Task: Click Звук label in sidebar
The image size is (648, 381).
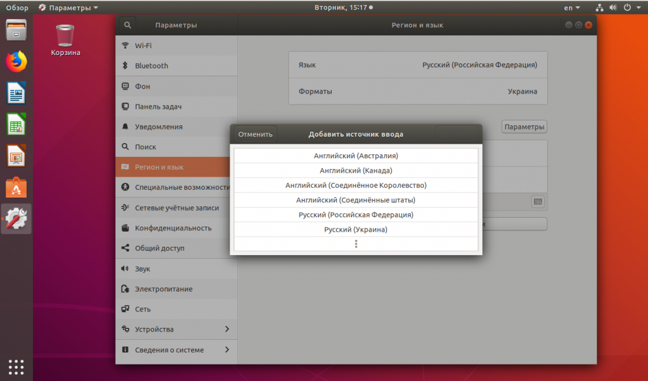Action: click(142, 269)
